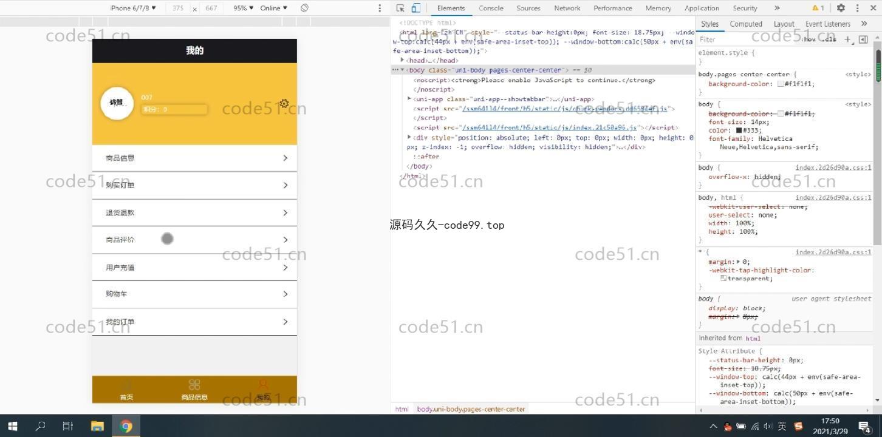Click the viewport width field 375

click(x=177, y=8)
